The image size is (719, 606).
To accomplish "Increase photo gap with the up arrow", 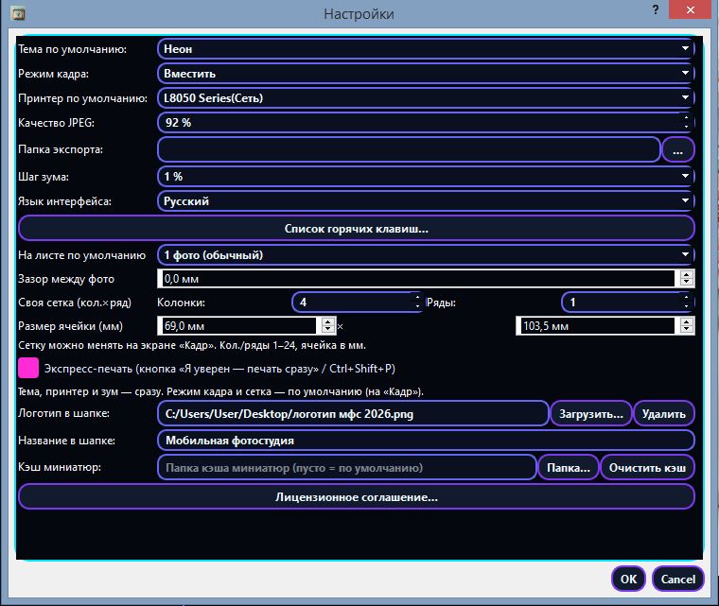I will pyautogui.click(x=687, y=274).
